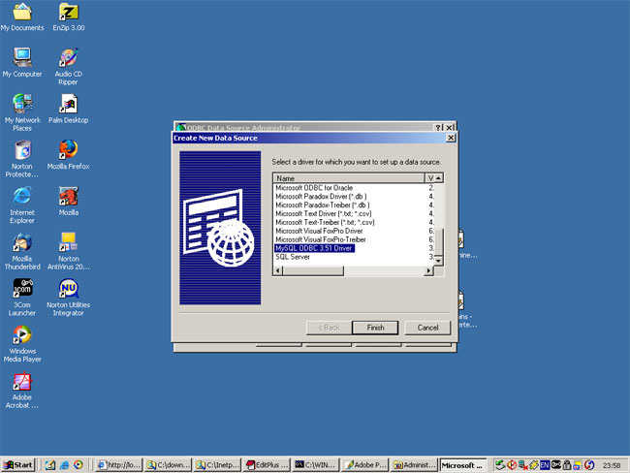This screenshot has width=630, height=473.
Task: Select Microsoft Paradox Driver (*.db) row
Action: coord(321,197)
